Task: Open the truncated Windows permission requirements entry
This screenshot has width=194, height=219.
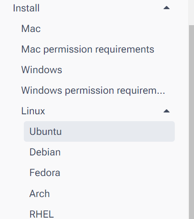Action: (x=93, y=91)
